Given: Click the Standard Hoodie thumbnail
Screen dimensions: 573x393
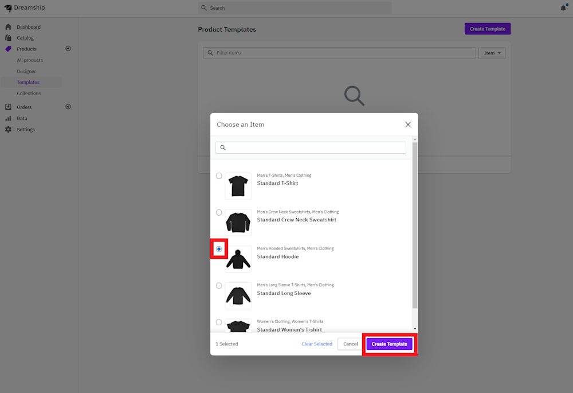Looking at the screenshot, I should [238, 259].
